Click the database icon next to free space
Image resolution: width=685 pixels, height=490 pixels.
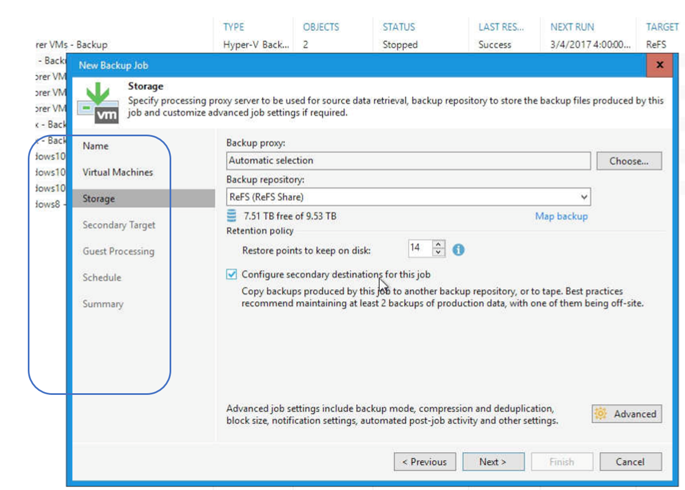[x=232, y=216]
